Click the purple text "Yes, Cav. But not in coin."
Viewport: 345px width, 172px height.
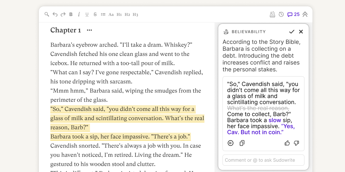pyautogui.click(x=261, y=129)
